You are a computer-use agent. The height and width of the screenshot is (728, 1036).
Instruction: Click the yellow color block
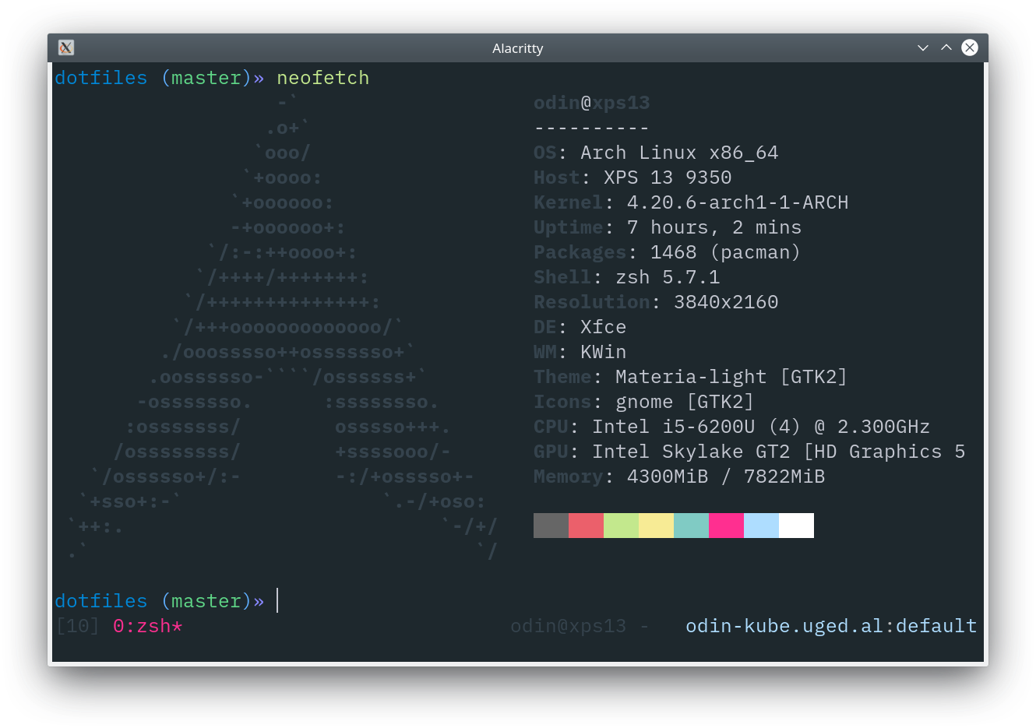(x=656, y=526)
